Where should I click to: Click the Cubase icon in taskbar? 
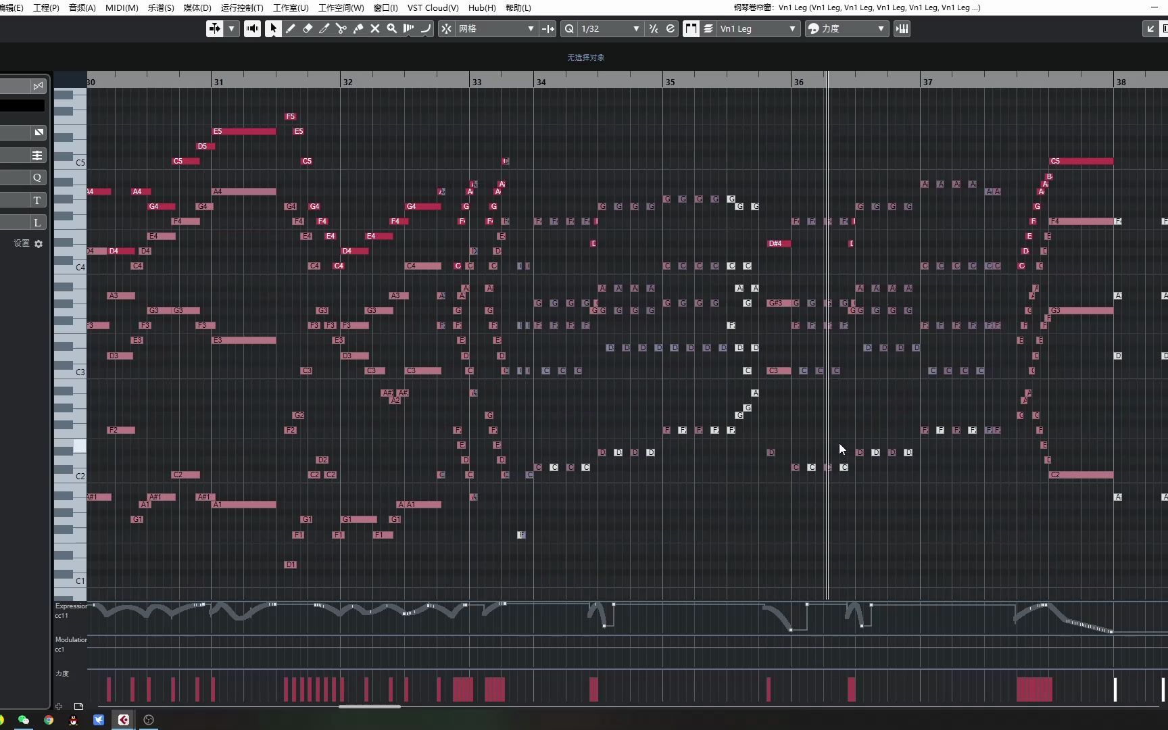point(124,720)
